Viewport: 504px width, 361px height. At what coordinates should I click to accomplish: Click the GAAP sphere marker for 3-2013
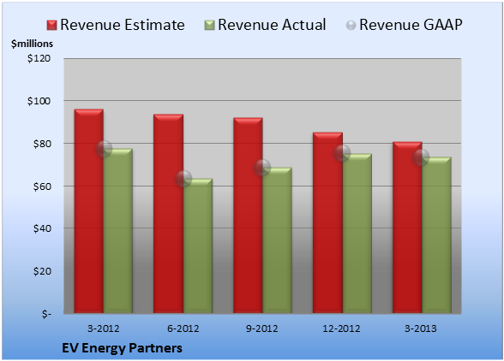click(x=421, y=157)
